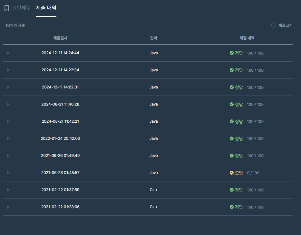
Task: Click the 정답 label for 14:22:34 submission
Action: [239, 70]
